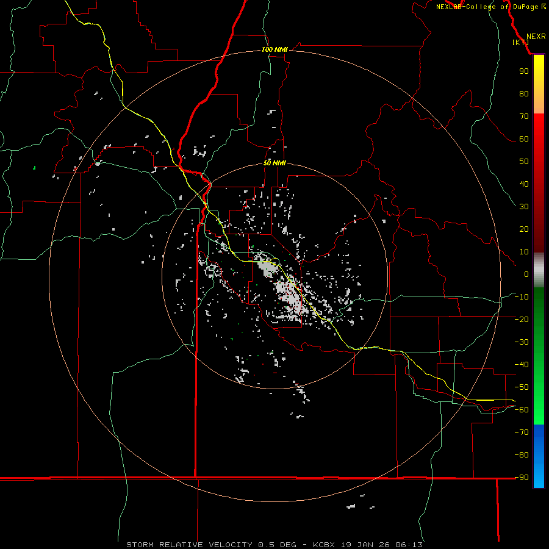Click the -90 scale label
This screenshot has height=549, width=549.
tap(522, 478)
